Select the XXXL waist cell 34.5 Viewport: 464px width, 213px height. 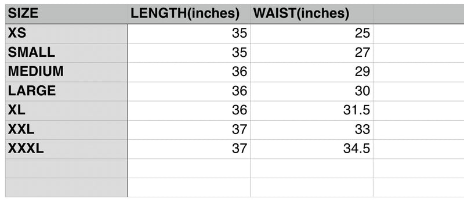click(311, 149)
